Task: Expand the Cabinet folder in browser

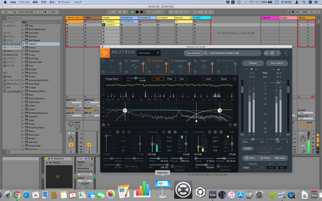Action: (x=23, y=44)
